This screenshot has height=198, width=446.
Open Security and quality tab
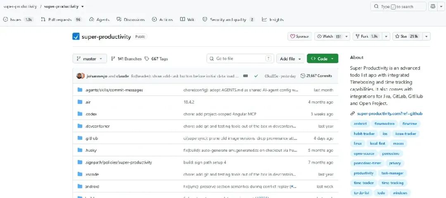point(228,20)
